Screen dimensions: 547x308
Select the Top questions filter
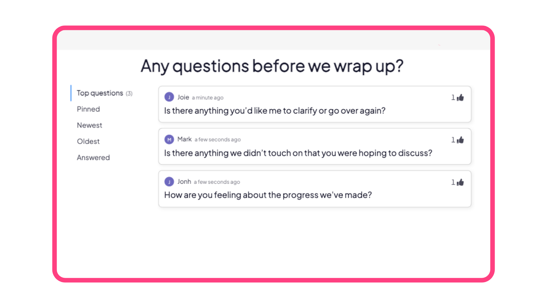click(x=100, y=93)
